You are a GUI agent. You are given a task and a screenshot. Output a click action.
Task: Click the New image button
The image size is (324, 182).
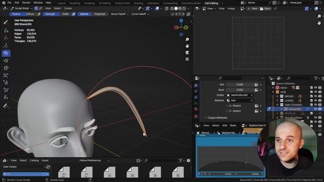[x=253, y=9]
